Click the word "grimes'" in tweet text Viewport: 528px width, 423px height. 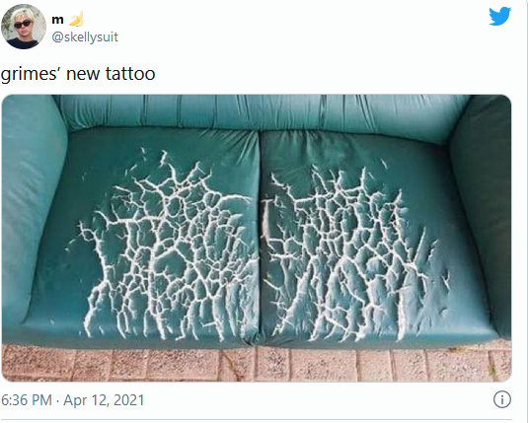31,74
